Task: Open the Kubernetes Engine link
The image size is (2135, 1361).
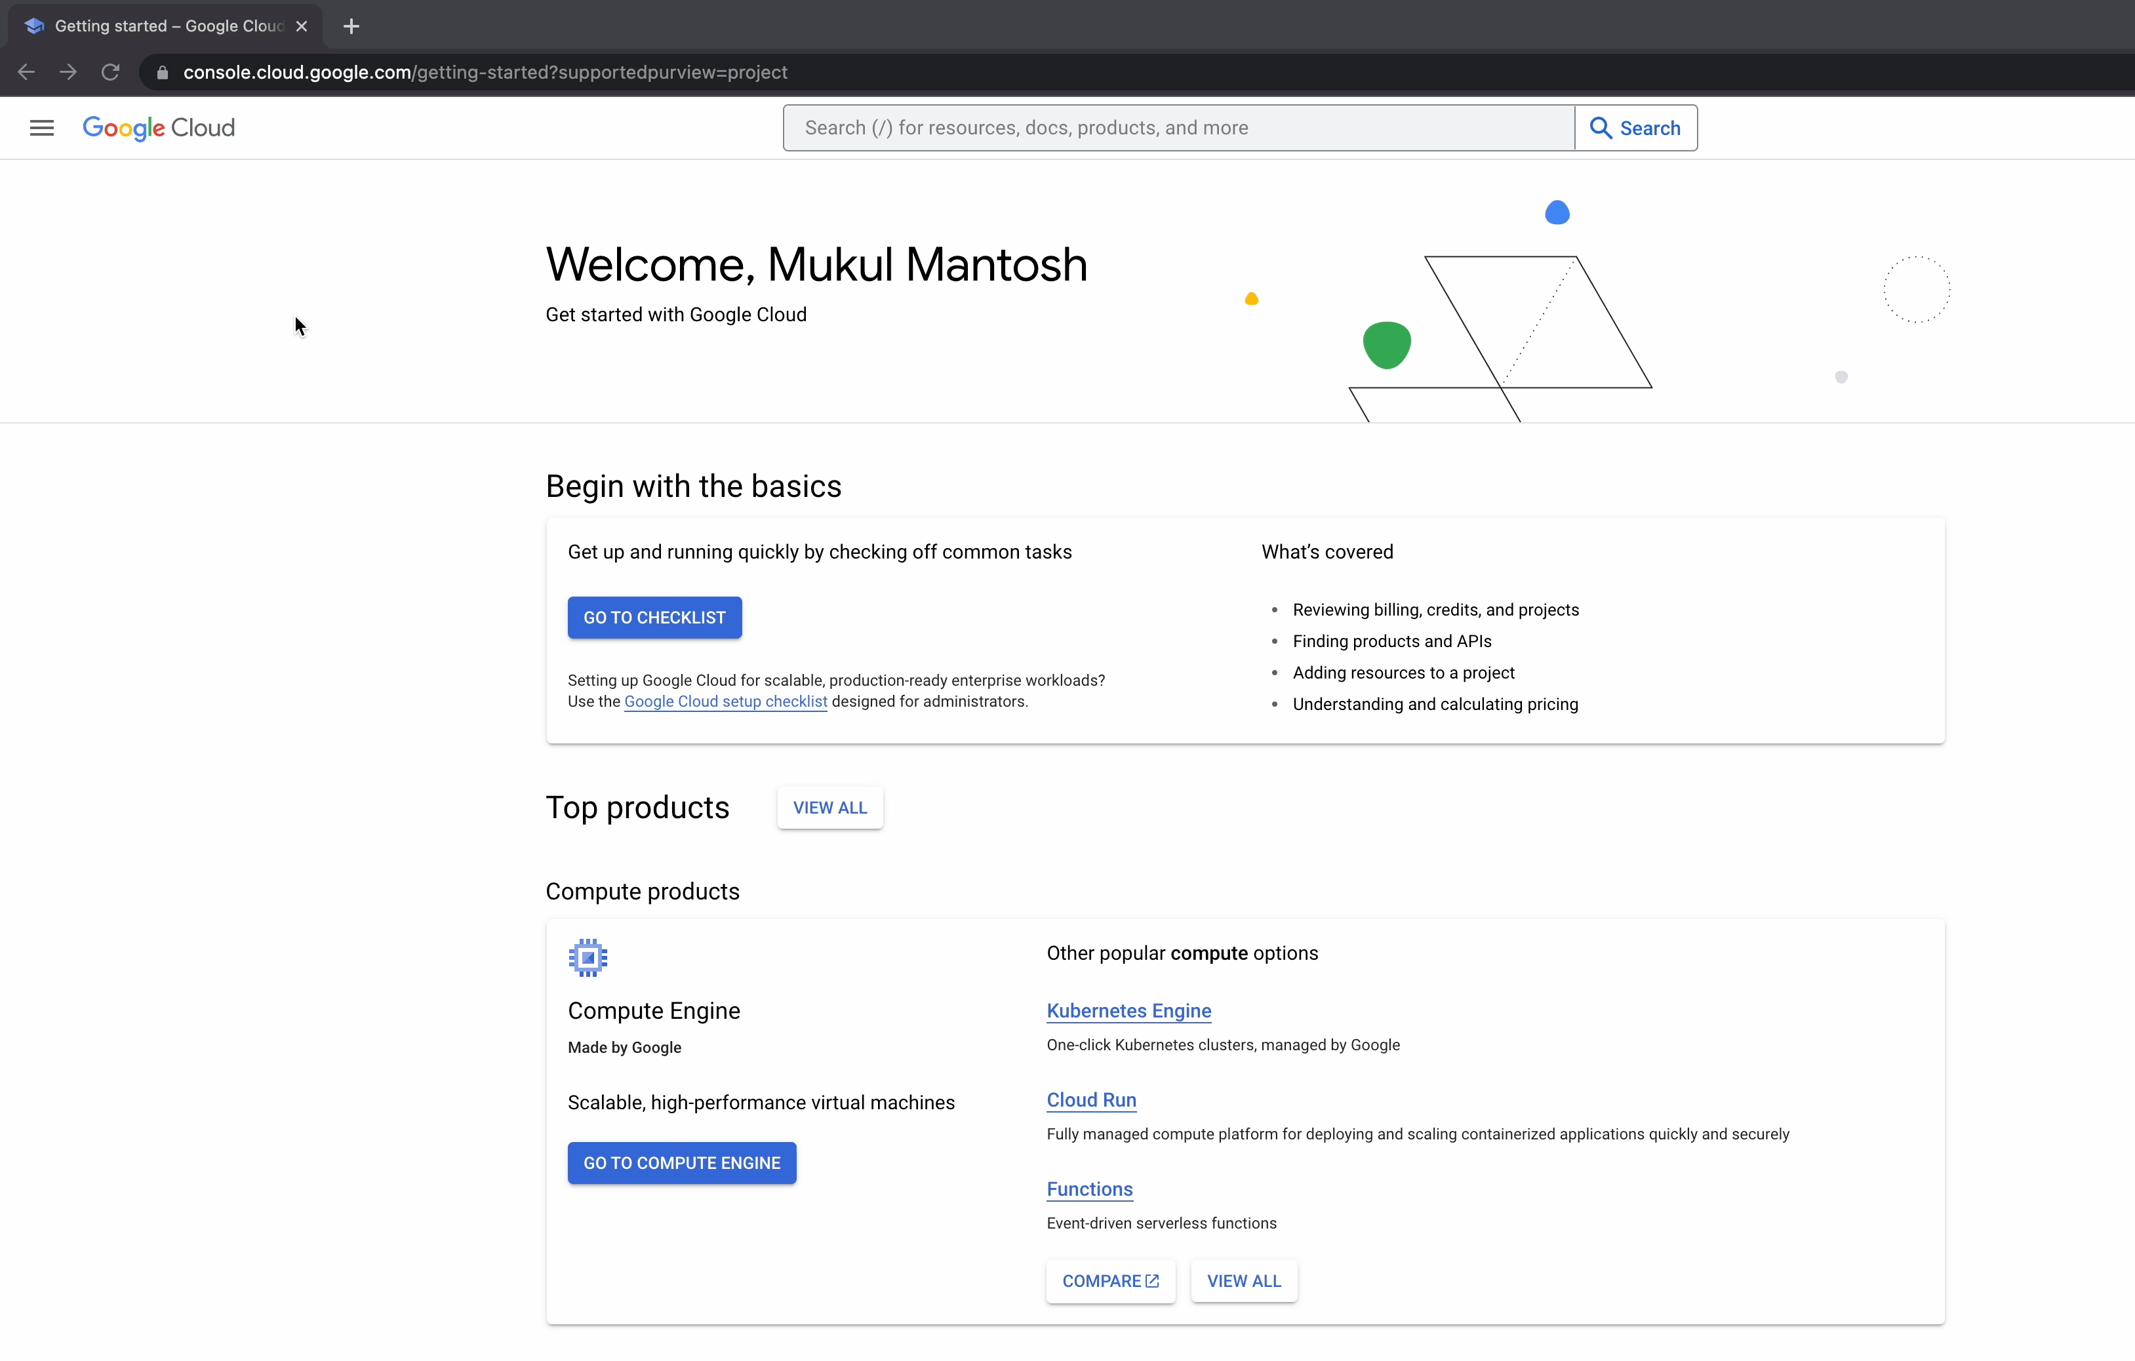Action: pos(1128,1011)
